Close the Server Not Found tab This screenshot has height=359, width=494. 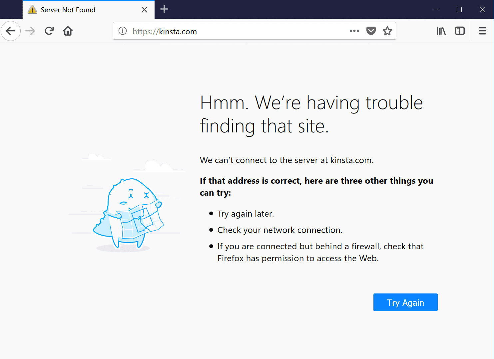click(x=144, y=10)
